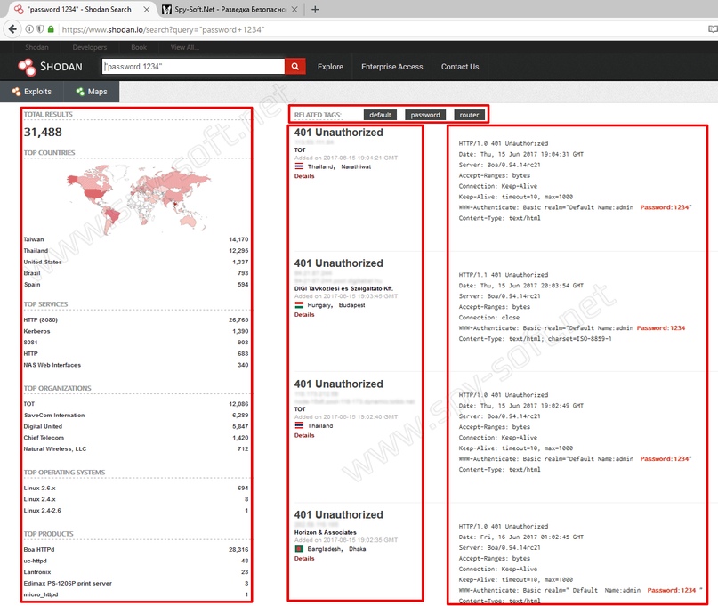Screen dimensions: 718x606
Task: Open a new browser tab with the plus button
Action: coord(315,9)
